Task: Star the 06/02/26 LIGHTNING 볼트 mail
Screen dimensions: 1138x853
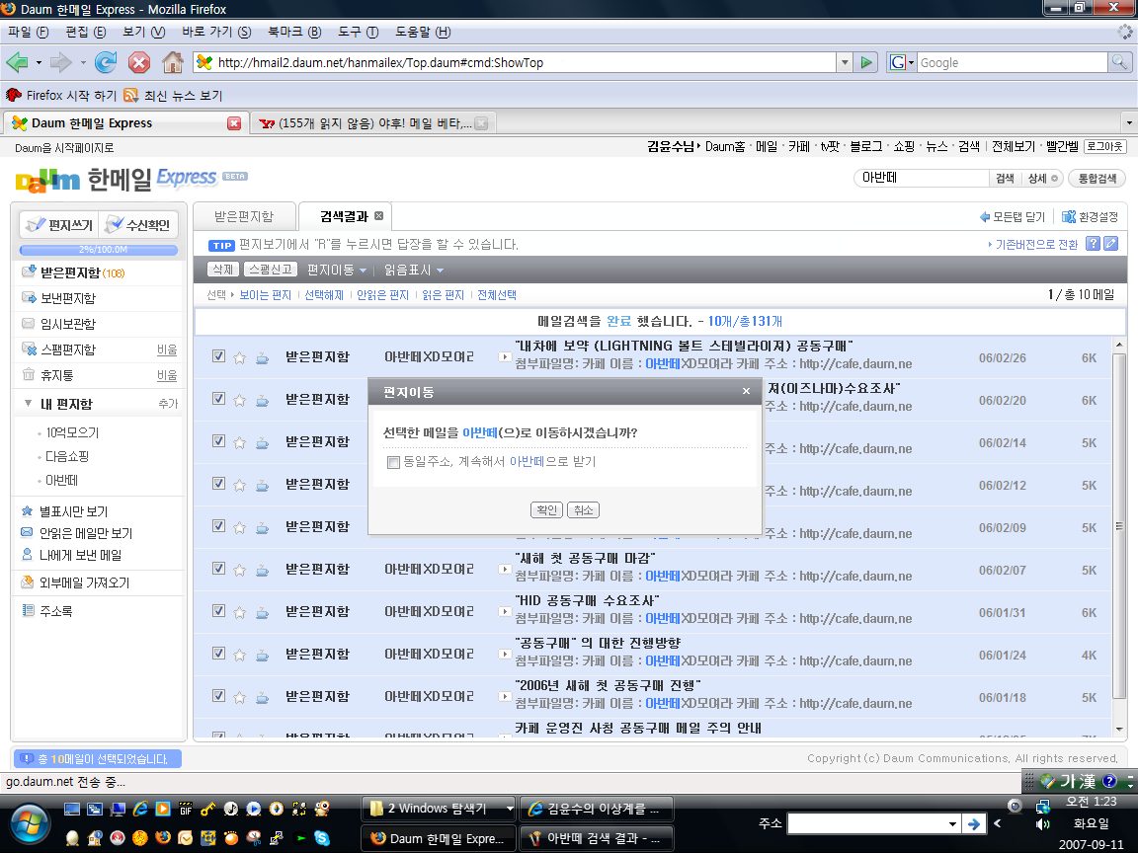Action: click(239, 357)
